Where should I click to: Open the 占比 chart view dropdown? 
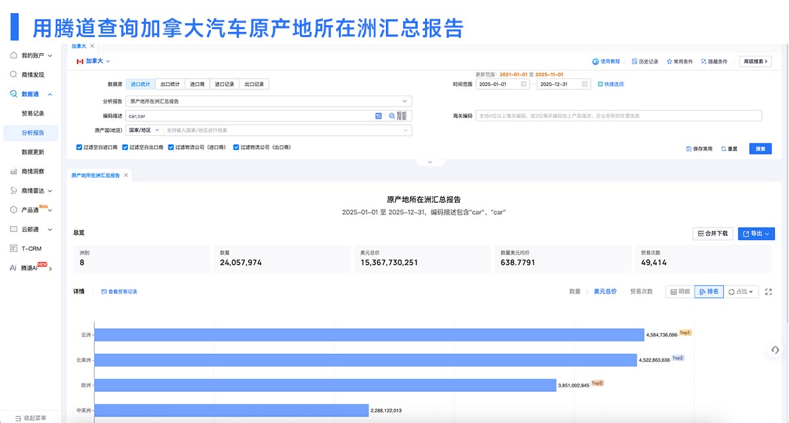pos(741,291)
